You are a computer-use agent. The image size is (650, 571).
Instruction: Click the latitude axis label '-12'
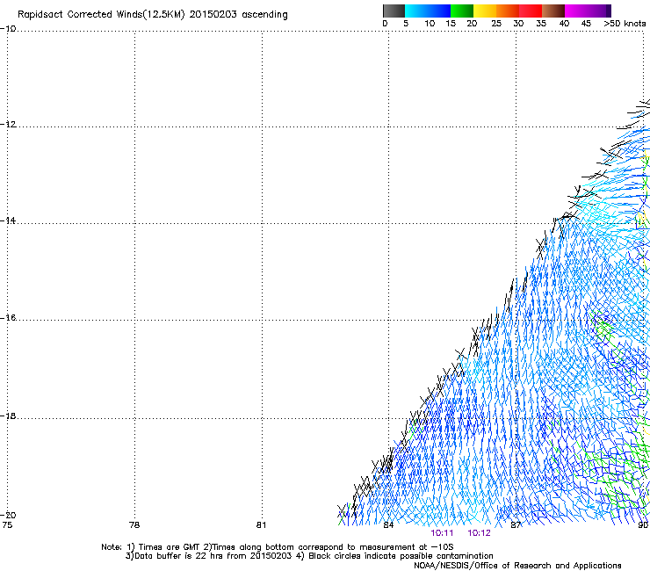pos(8,125)
